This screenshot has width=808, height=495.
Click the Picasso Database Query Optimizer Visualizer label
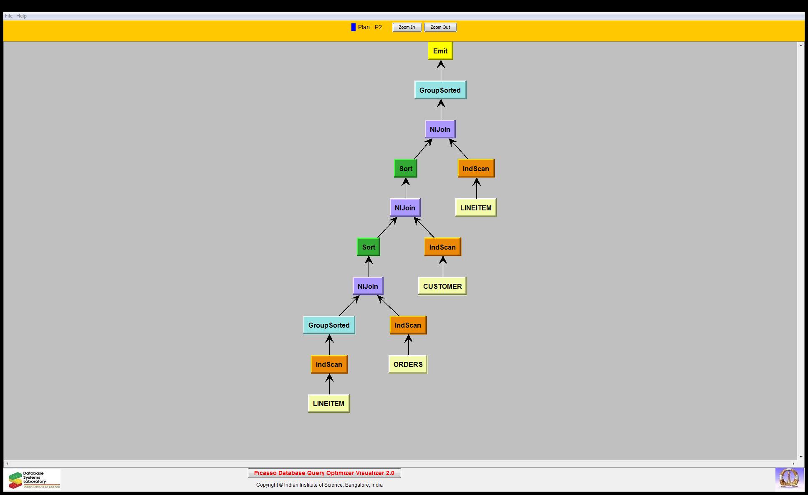click(324, 473)
